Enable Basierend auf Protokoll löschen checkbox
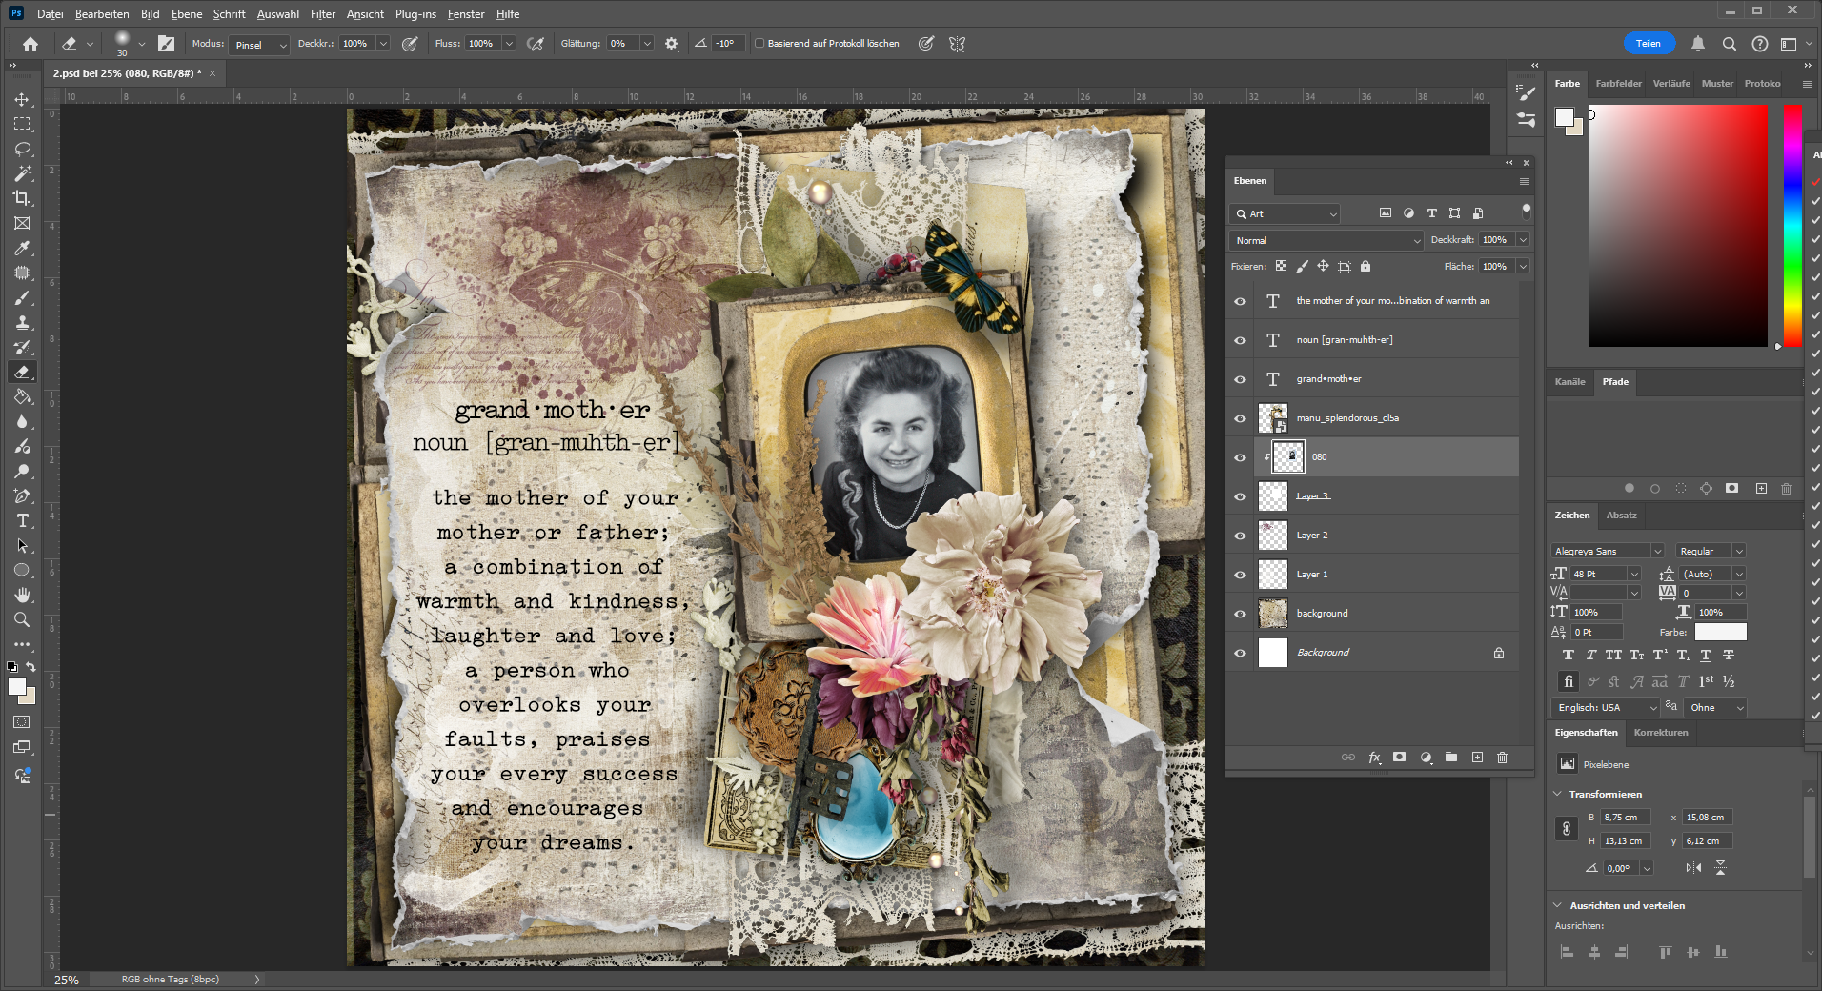The image size is (1822, 991). point(759,44)
